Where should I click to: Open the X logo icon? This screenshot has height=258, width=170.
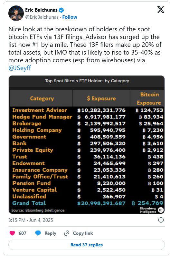coord(161,10)
